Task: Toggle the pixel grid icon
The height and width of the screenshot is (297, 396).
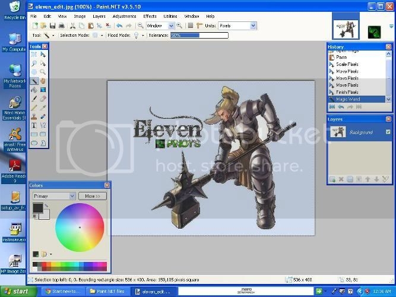Action: 191,26
